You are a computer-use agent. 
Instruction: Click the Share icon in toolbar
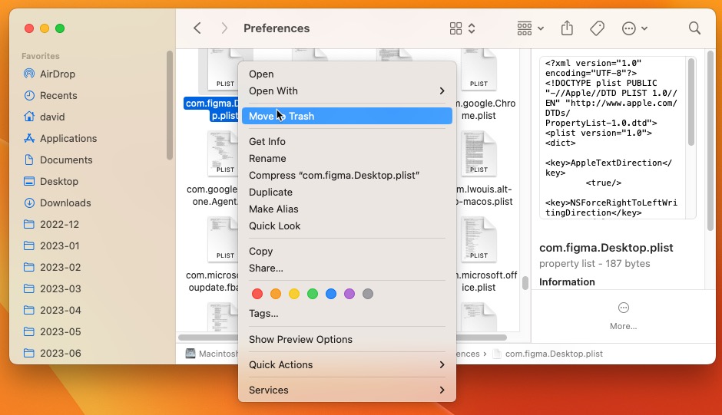click(567, 28)
